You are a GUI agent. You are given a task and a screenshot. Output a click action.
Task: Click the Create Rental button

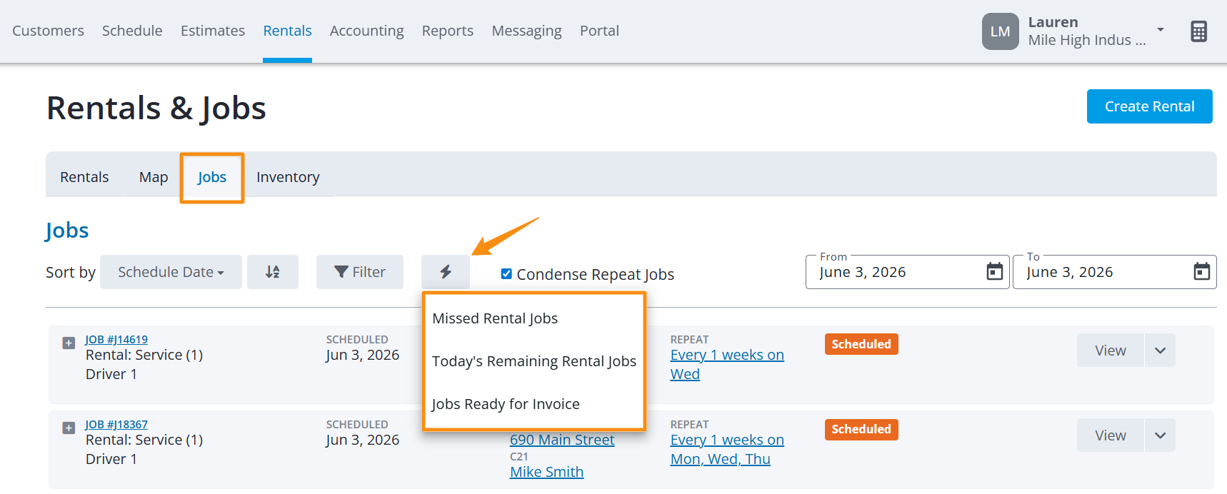click(x=1149, y=106)
